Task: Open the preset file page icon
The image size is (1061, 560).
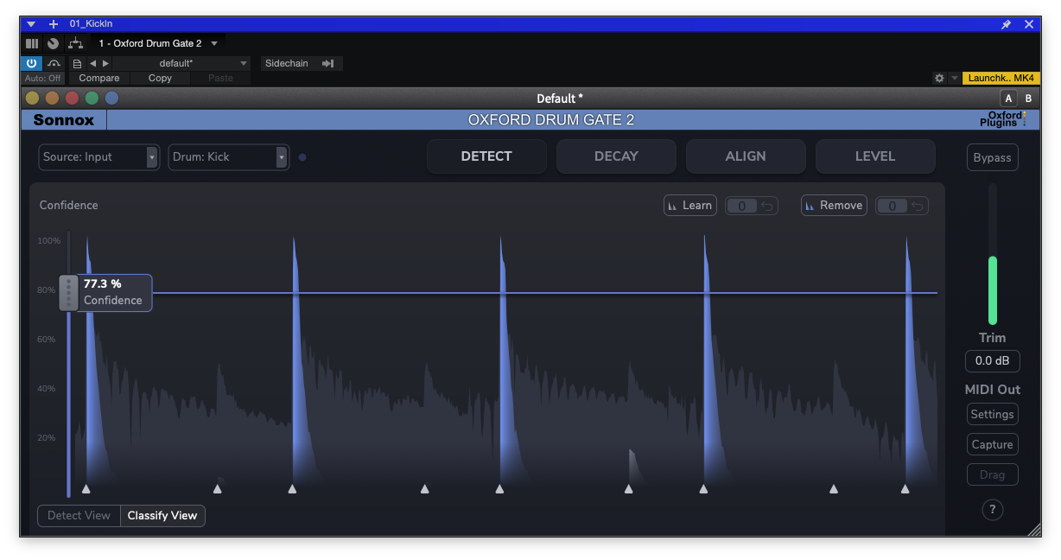Action: [77, 64]
